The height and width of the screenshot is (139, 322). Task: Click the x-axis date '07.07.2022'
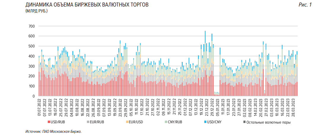coord(44,108)
